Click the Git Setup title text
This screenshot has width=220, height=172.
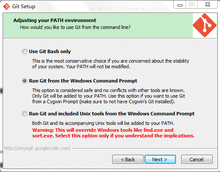24,6
